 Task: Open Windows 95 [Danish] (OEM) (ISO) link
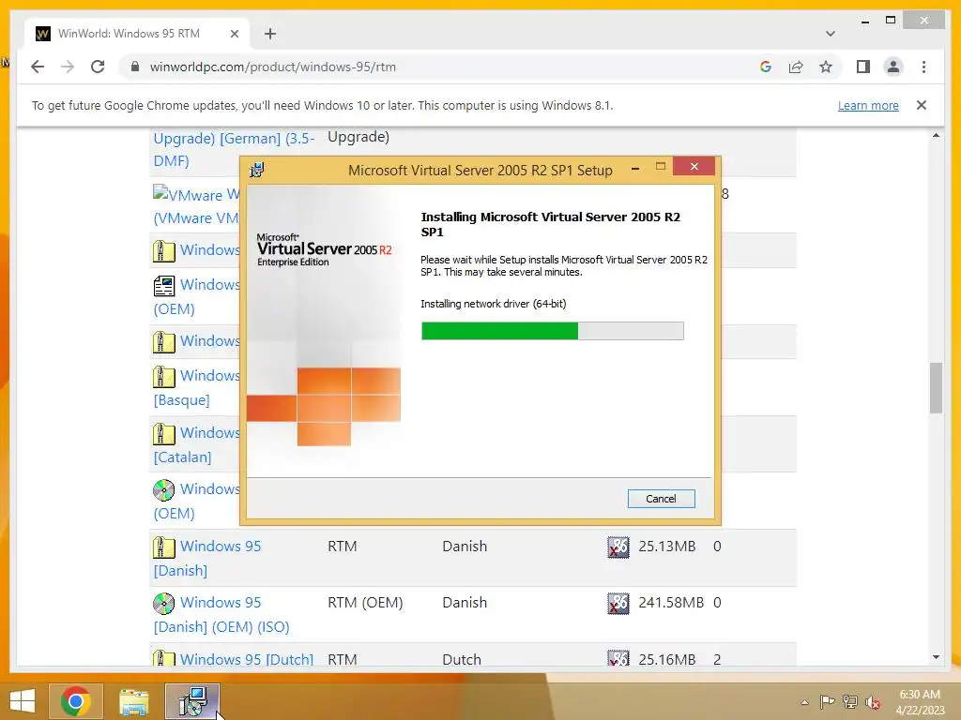click(x=221, y=614)
